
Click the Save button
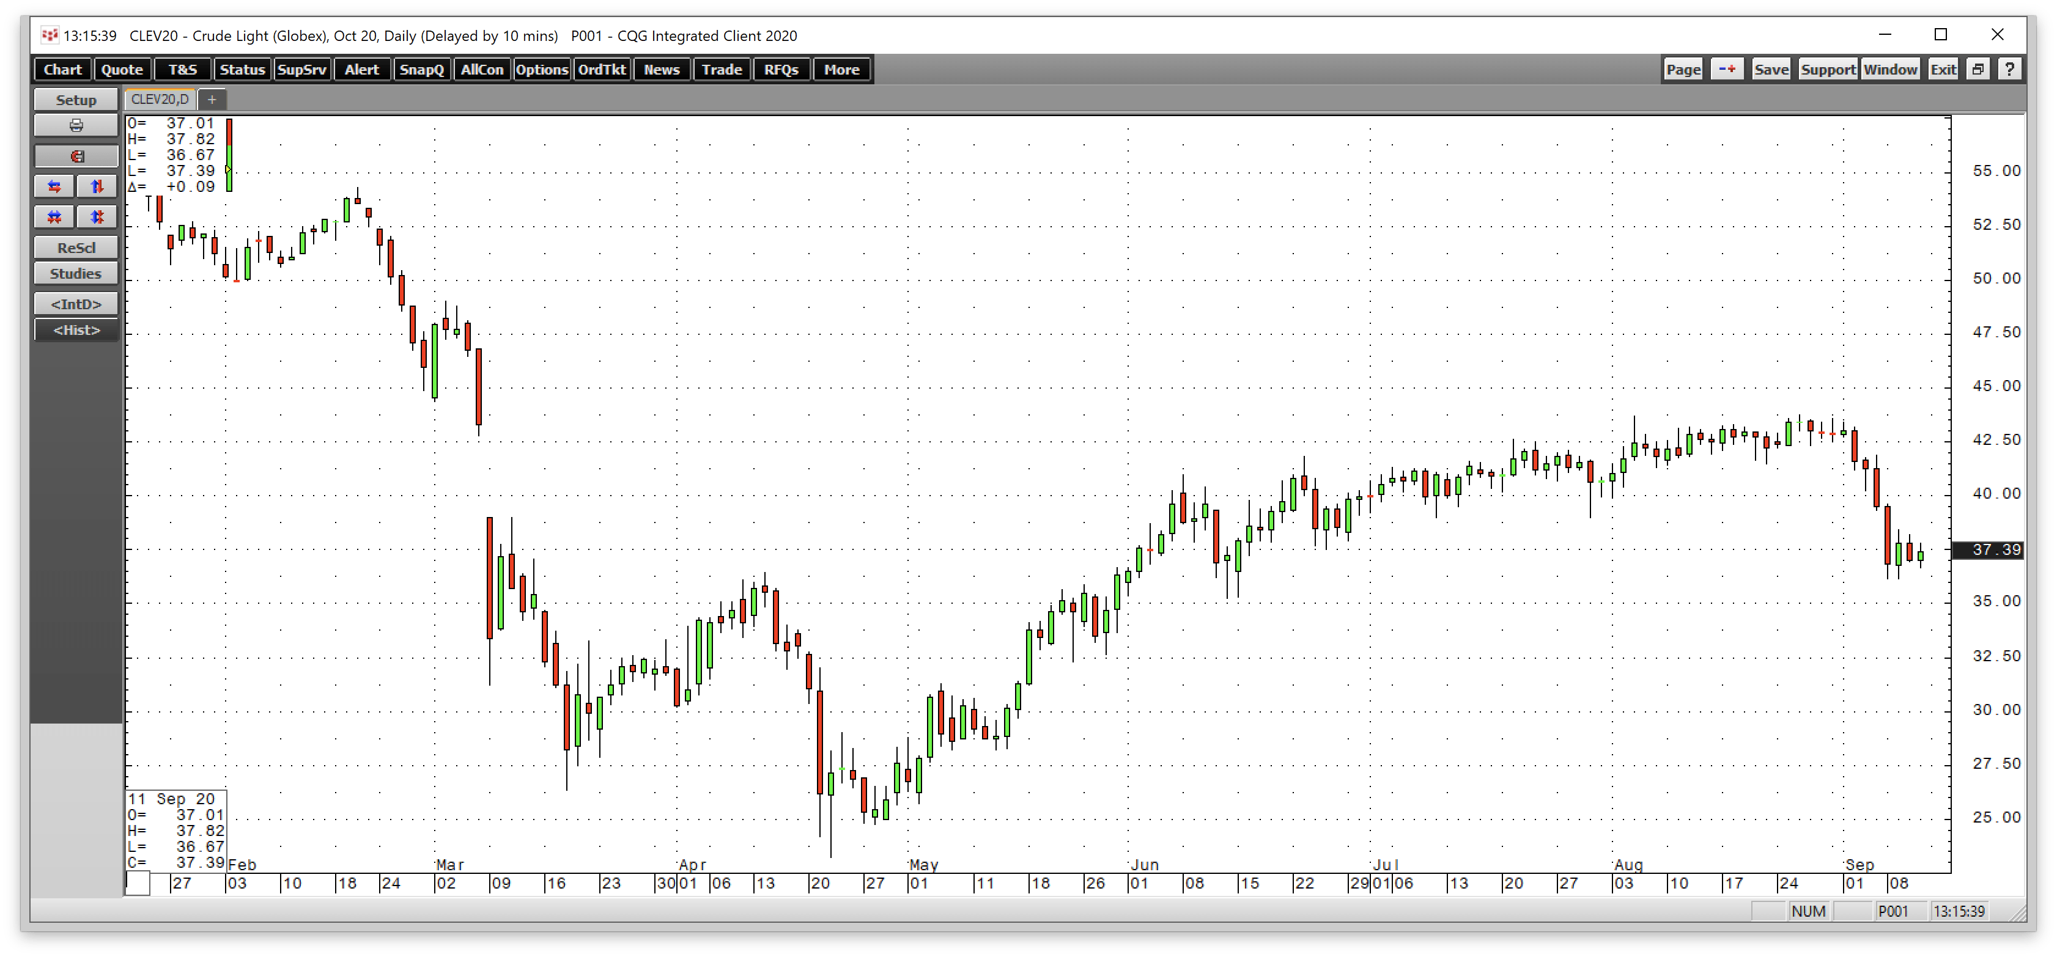coord(1771,70)
